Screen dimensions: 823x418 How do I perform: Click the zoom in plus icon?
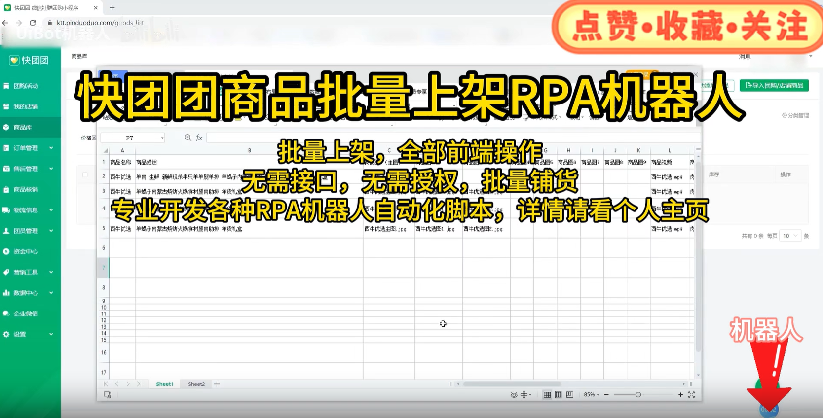(680, 395)
